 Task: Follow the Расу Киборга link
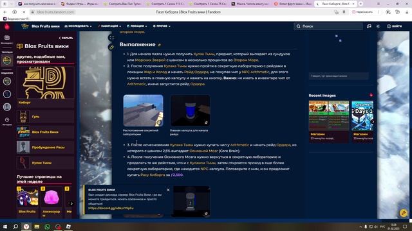[153, 175]
